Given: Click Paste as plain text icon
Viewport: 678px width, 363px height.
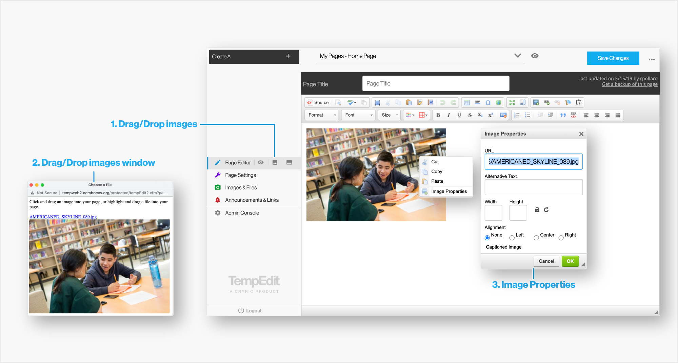Looking at the screenshot, I should coord(420,102).
